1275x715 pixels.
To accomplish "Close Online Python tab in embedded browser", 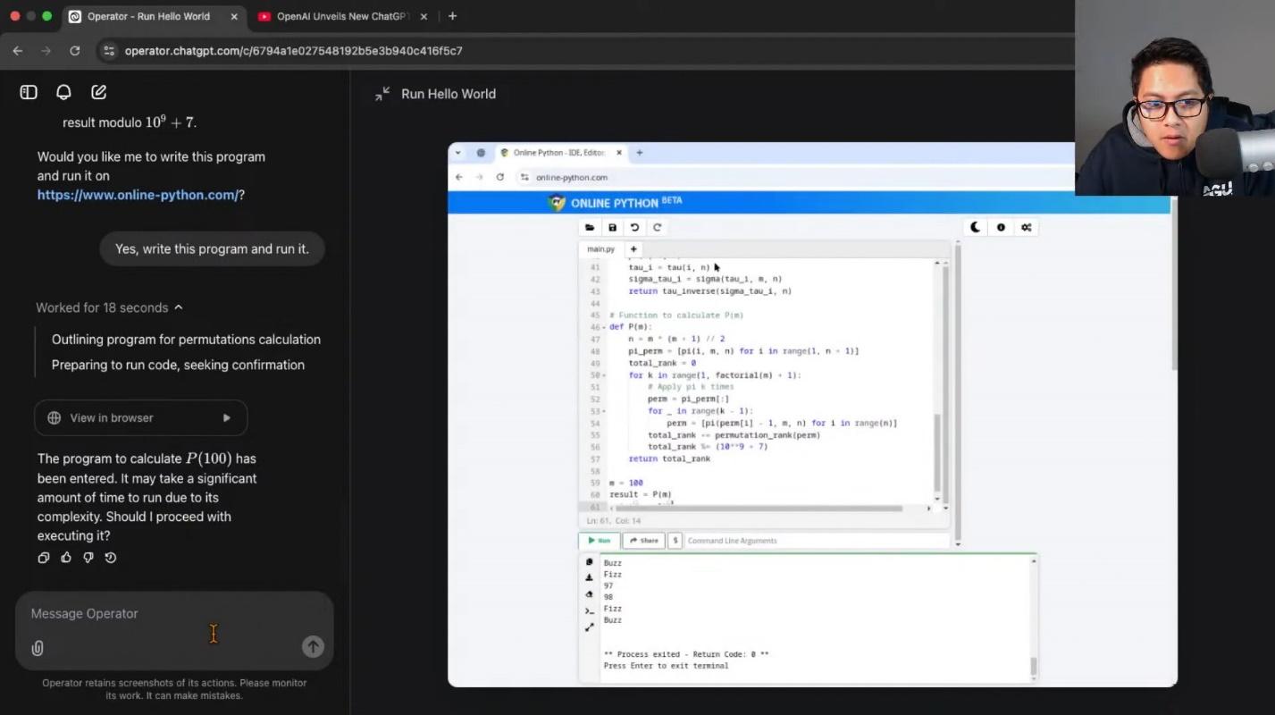I will tap(618, 153).
